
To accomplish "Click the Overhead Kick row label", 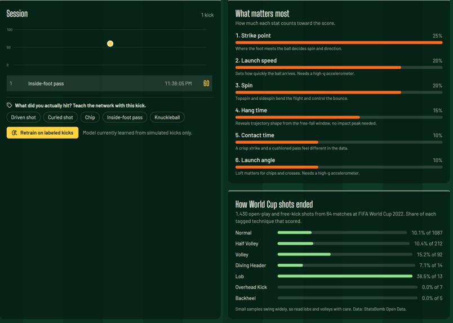I will coord(251,287).
